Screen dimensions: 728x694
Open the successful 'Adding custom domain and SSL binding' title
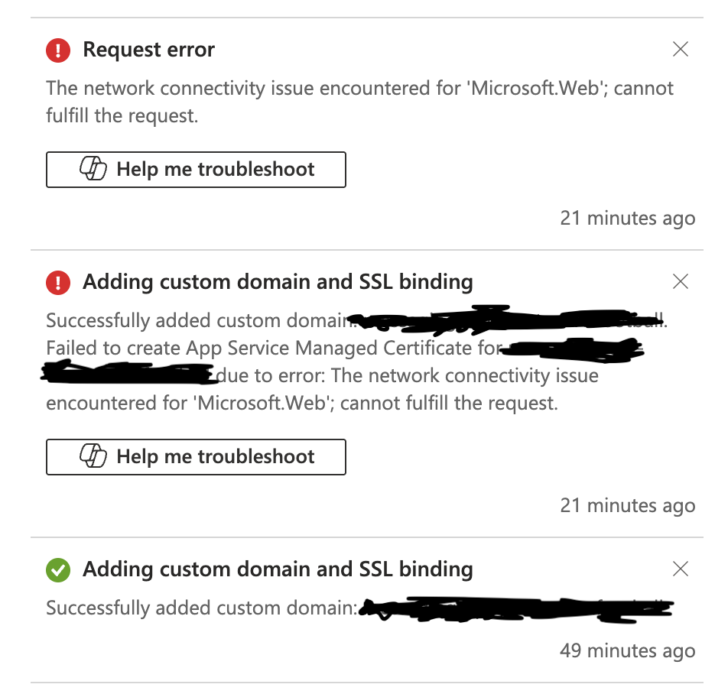pyautogui.click(x=278, y=569)
